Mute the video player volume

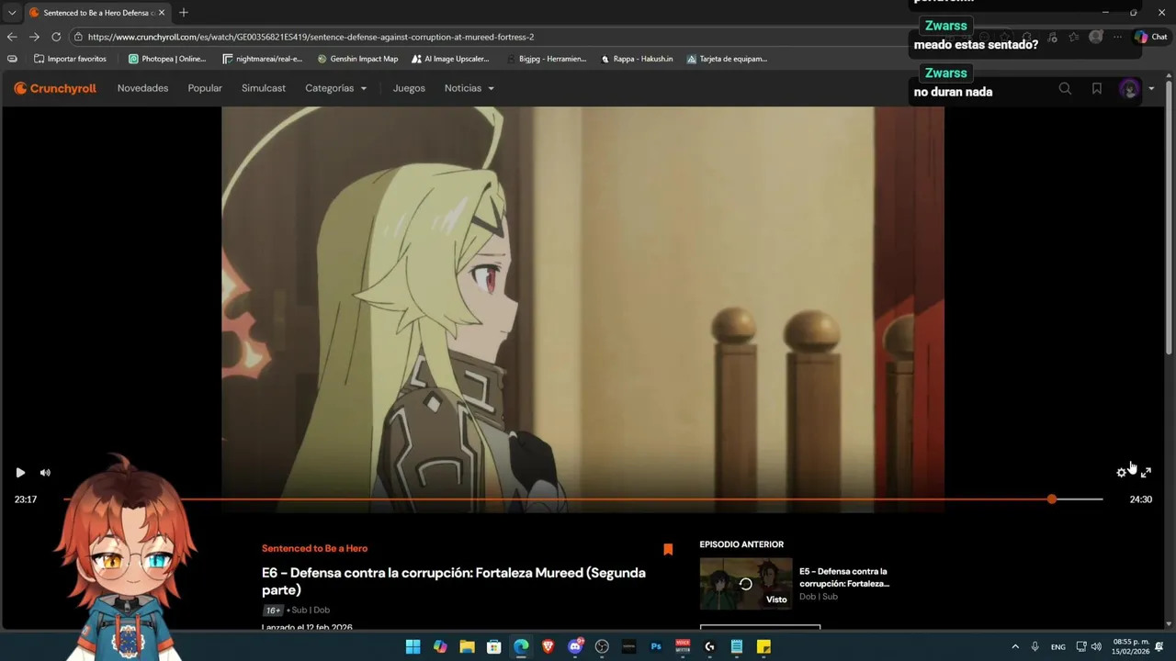point(45,473)
